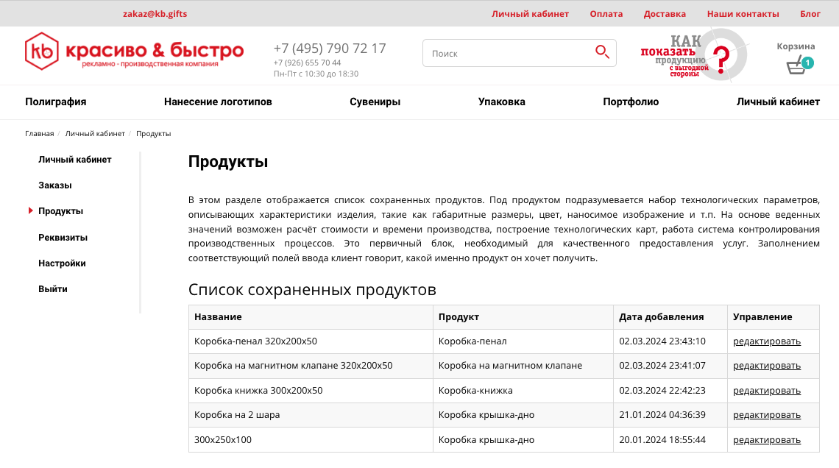This screenshot has height=468, width=839.
Task: Click the zakaz@kb.gifts email link
Action: 155,13
